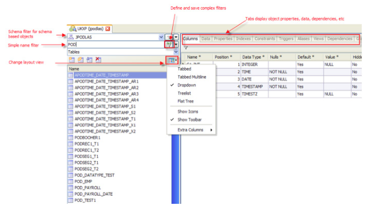The image size is (365, 206).
Task: Open the Indexes tab
Action: tap(243, 39)
